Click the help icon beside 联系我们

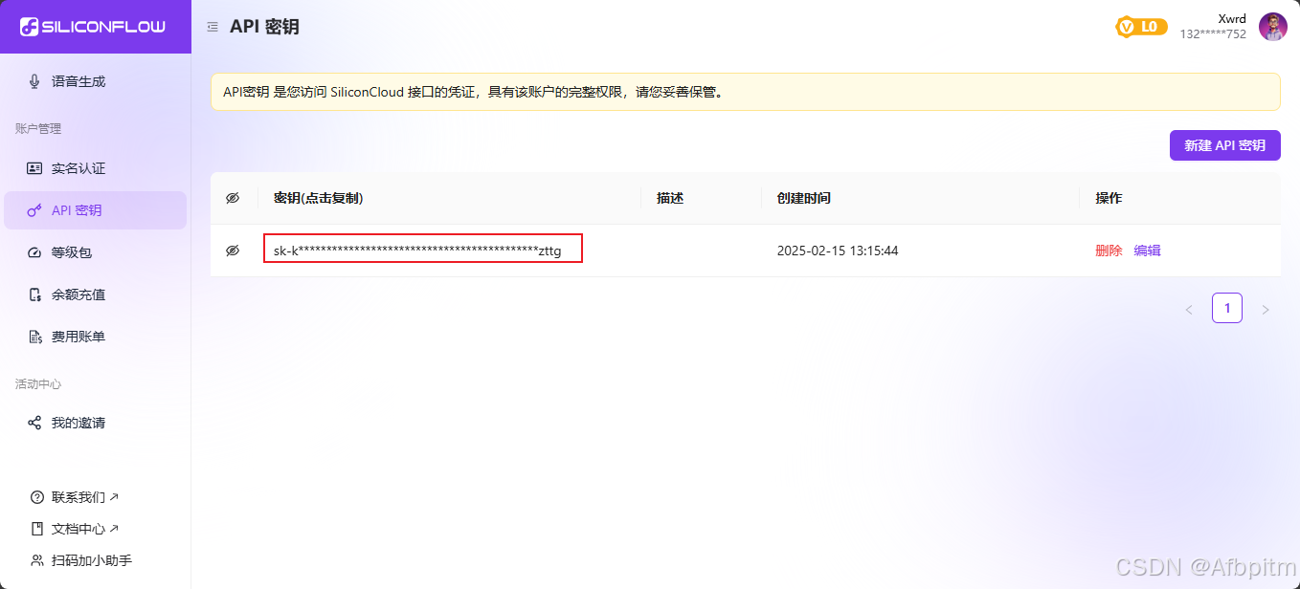37,497
